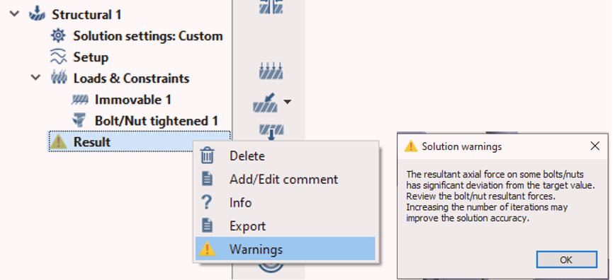Select the force load toolbar icon

pyautogui.click(x=266, y=103)
